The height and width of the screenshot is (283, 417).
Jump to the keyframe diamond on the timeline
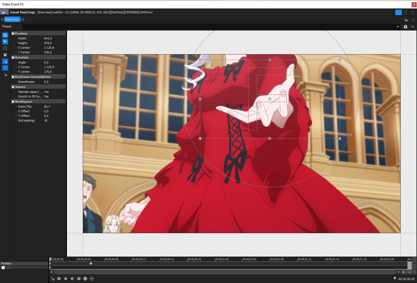[x=91, y=263]
